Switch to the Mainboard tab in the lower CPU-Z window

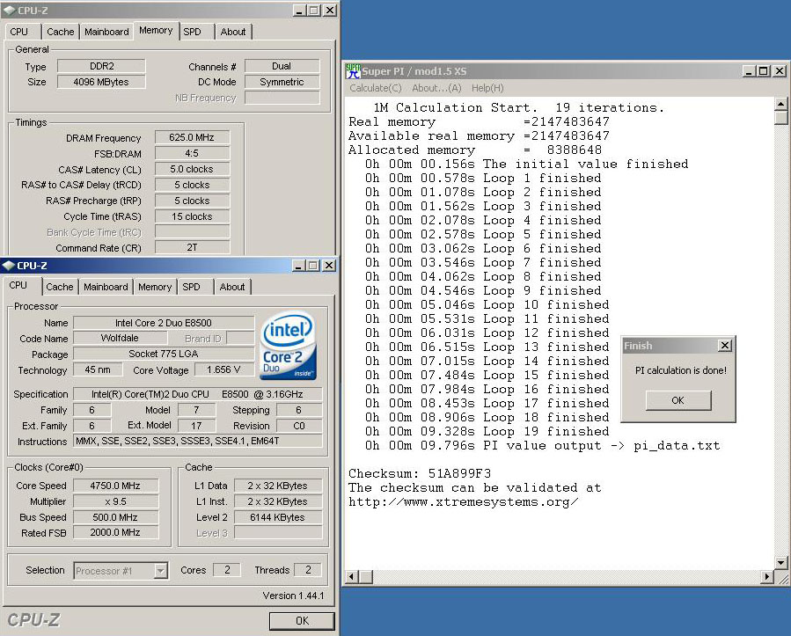(x=106, y=287)
